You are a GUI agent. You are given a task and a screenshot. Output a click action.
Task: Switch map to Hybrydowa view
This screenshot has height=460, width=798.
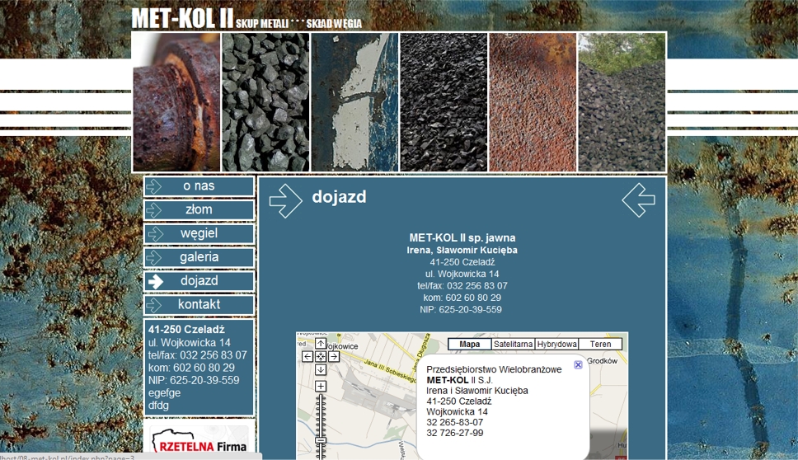click(556, 345)
